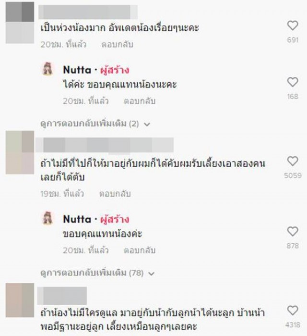Reply to the 19-hour-old comment
Image resolution: width=307 pixels, height=336 pixels.
click(115, 194)
